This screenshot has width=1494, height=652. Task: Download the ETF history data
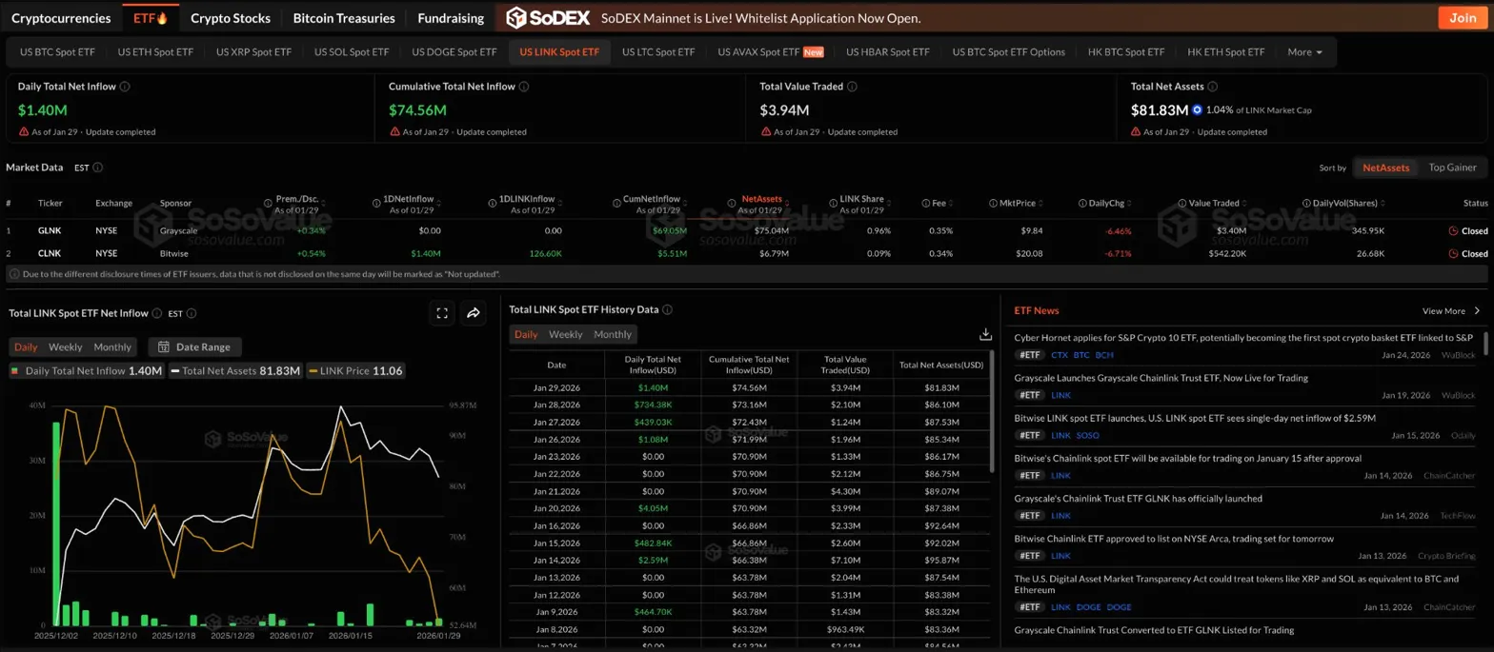click(x=985, y=334)
